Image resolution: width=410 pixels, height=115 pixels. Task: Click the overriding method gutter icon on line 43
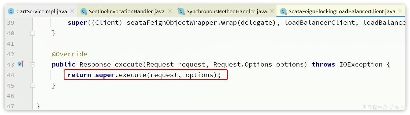coord(21,64)
